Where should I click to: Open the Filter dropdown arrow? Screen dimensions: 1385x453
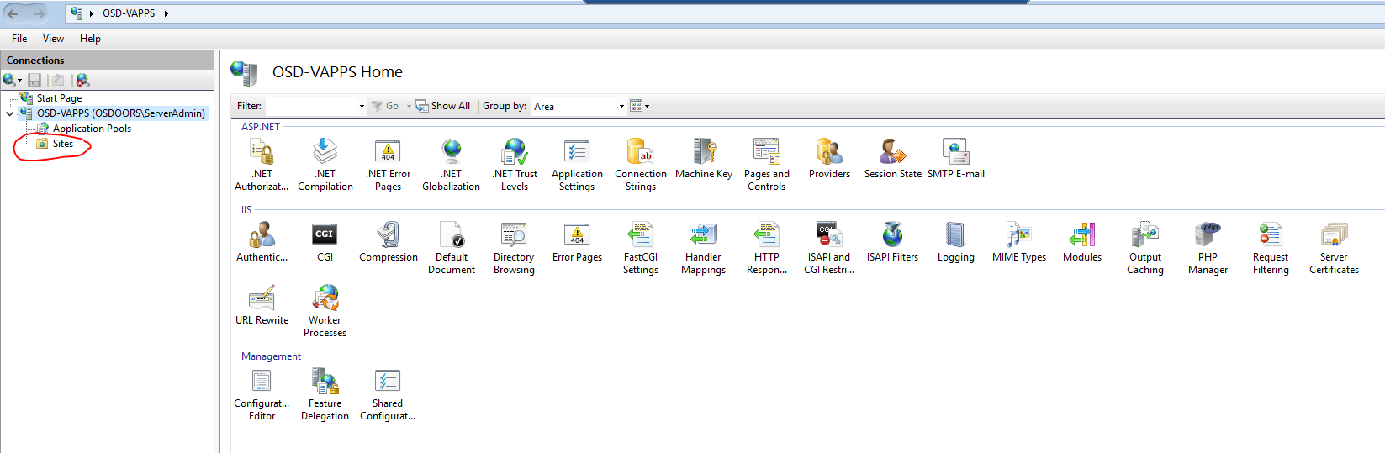pos(362,107)
